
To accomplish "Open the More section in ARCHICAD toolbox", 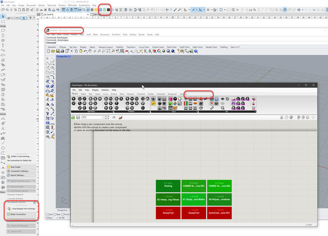I will pyautogui.click(x=3, y=192).
